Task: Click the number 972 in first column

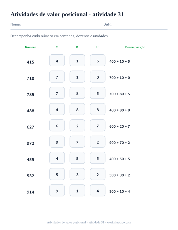Action: (30, 143)
